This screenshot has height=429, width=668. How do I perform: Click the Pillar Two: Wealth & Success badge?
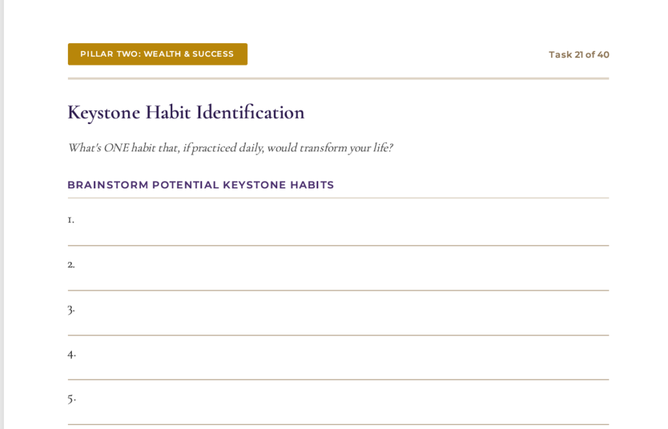pos(157,54)
